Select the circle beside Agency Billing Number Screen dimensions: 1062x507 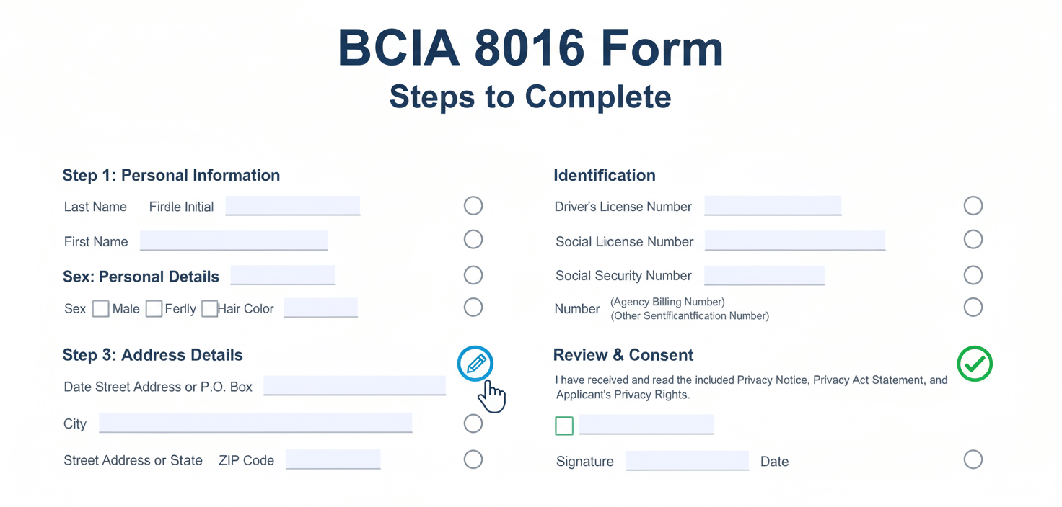(973, 308)
